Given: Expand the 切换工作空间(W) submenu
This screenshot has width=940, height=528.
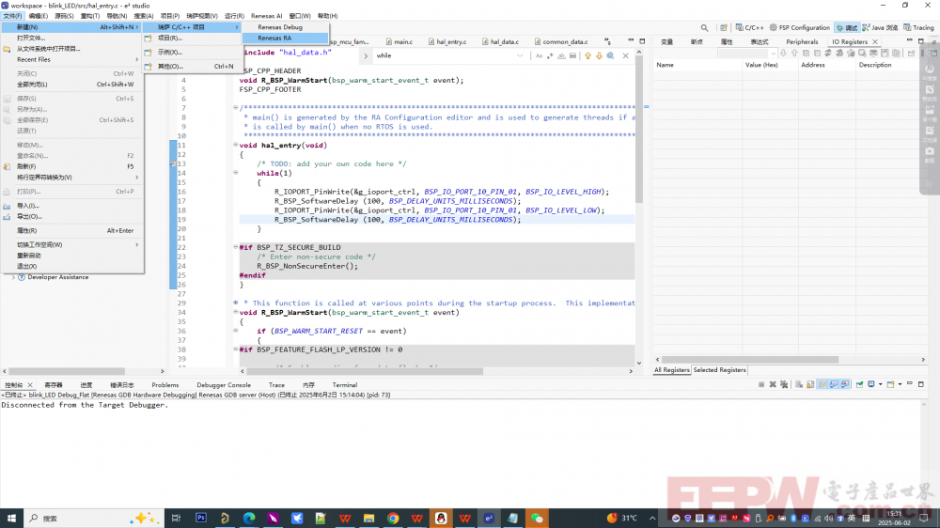Looking at the screenshot, I should tap(72, 244).
